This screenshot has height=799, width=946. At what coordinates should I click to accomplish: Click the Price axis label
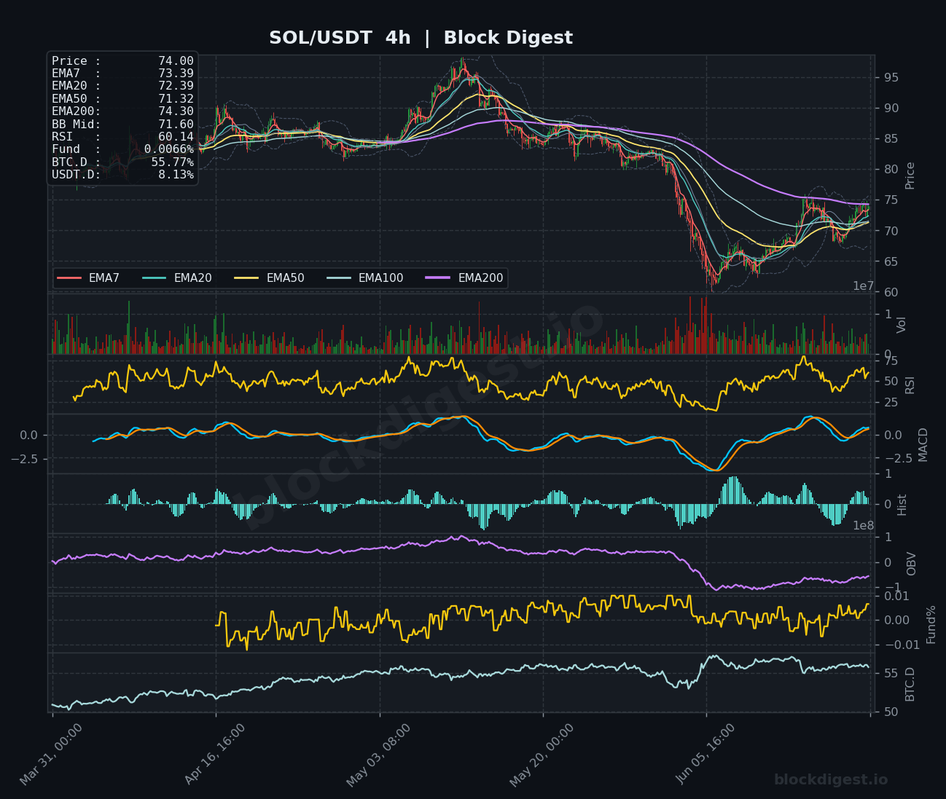910,175
